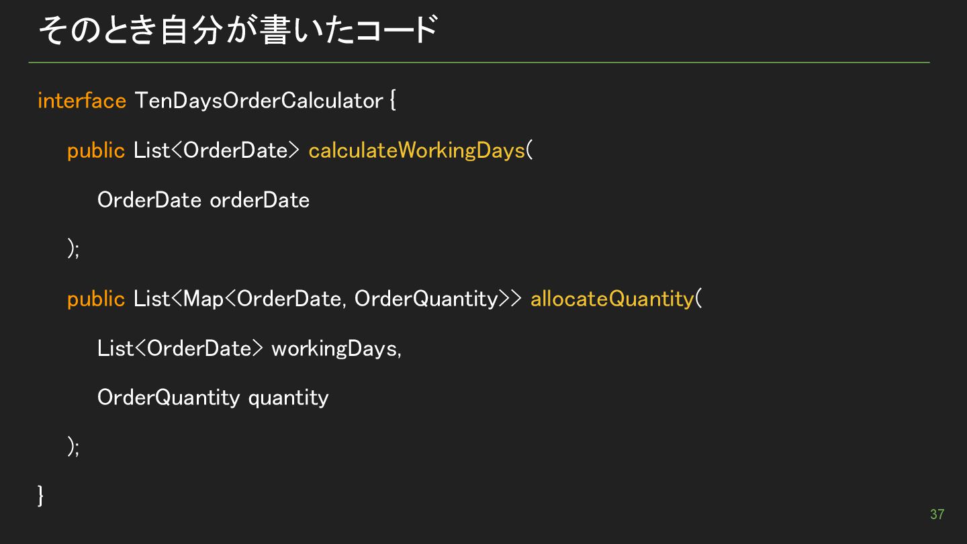Click the orange interface keyword
Screen dimensions: 967x544
(82, 101)
